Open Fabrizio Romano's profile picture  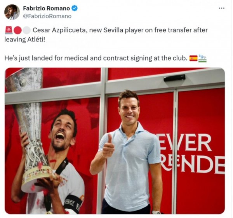click(x=12, y=12)
